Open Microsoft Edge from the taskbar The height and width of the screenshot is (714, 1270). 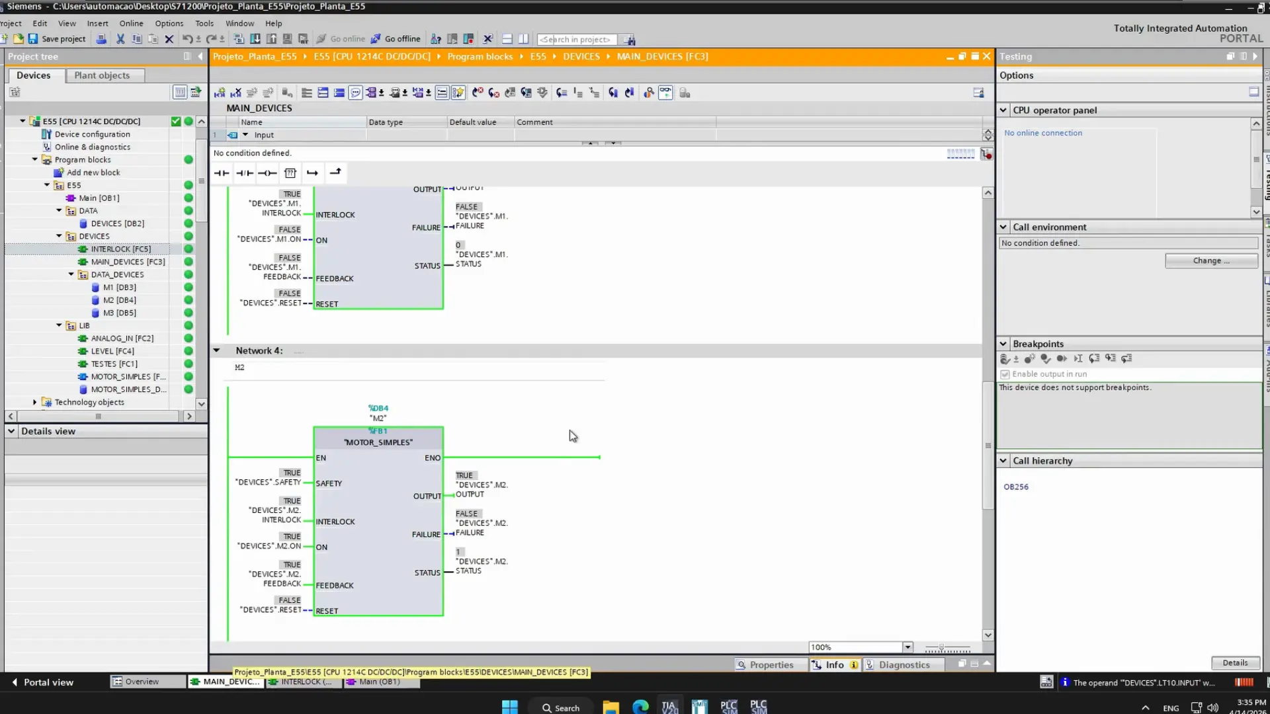tap(640, 707)
